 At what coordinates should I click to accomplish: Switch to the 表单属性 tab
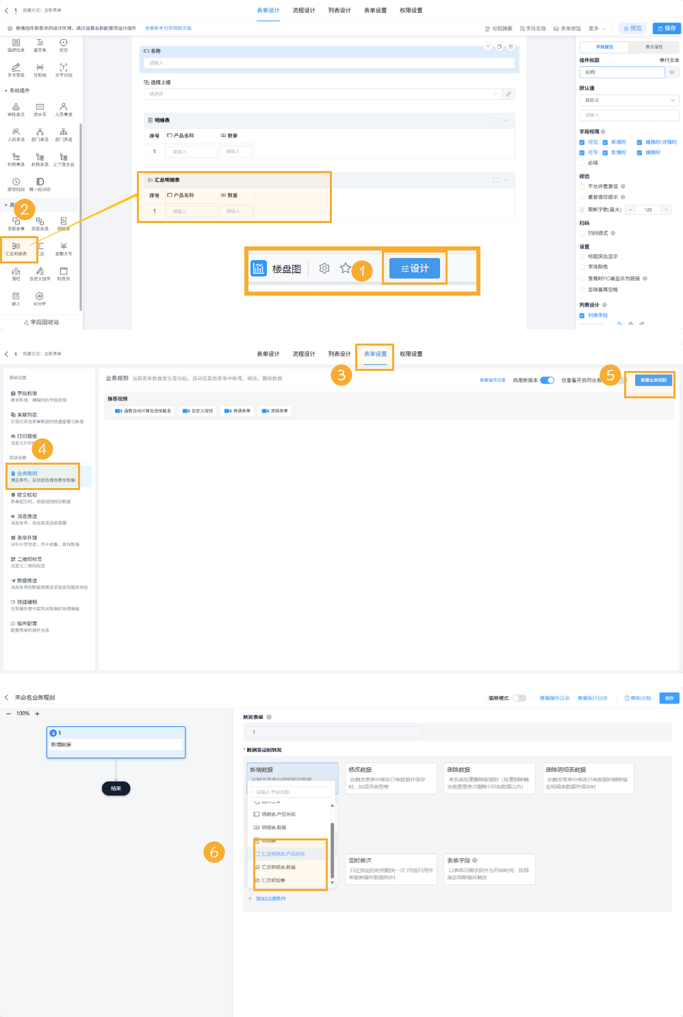[654, 47]
